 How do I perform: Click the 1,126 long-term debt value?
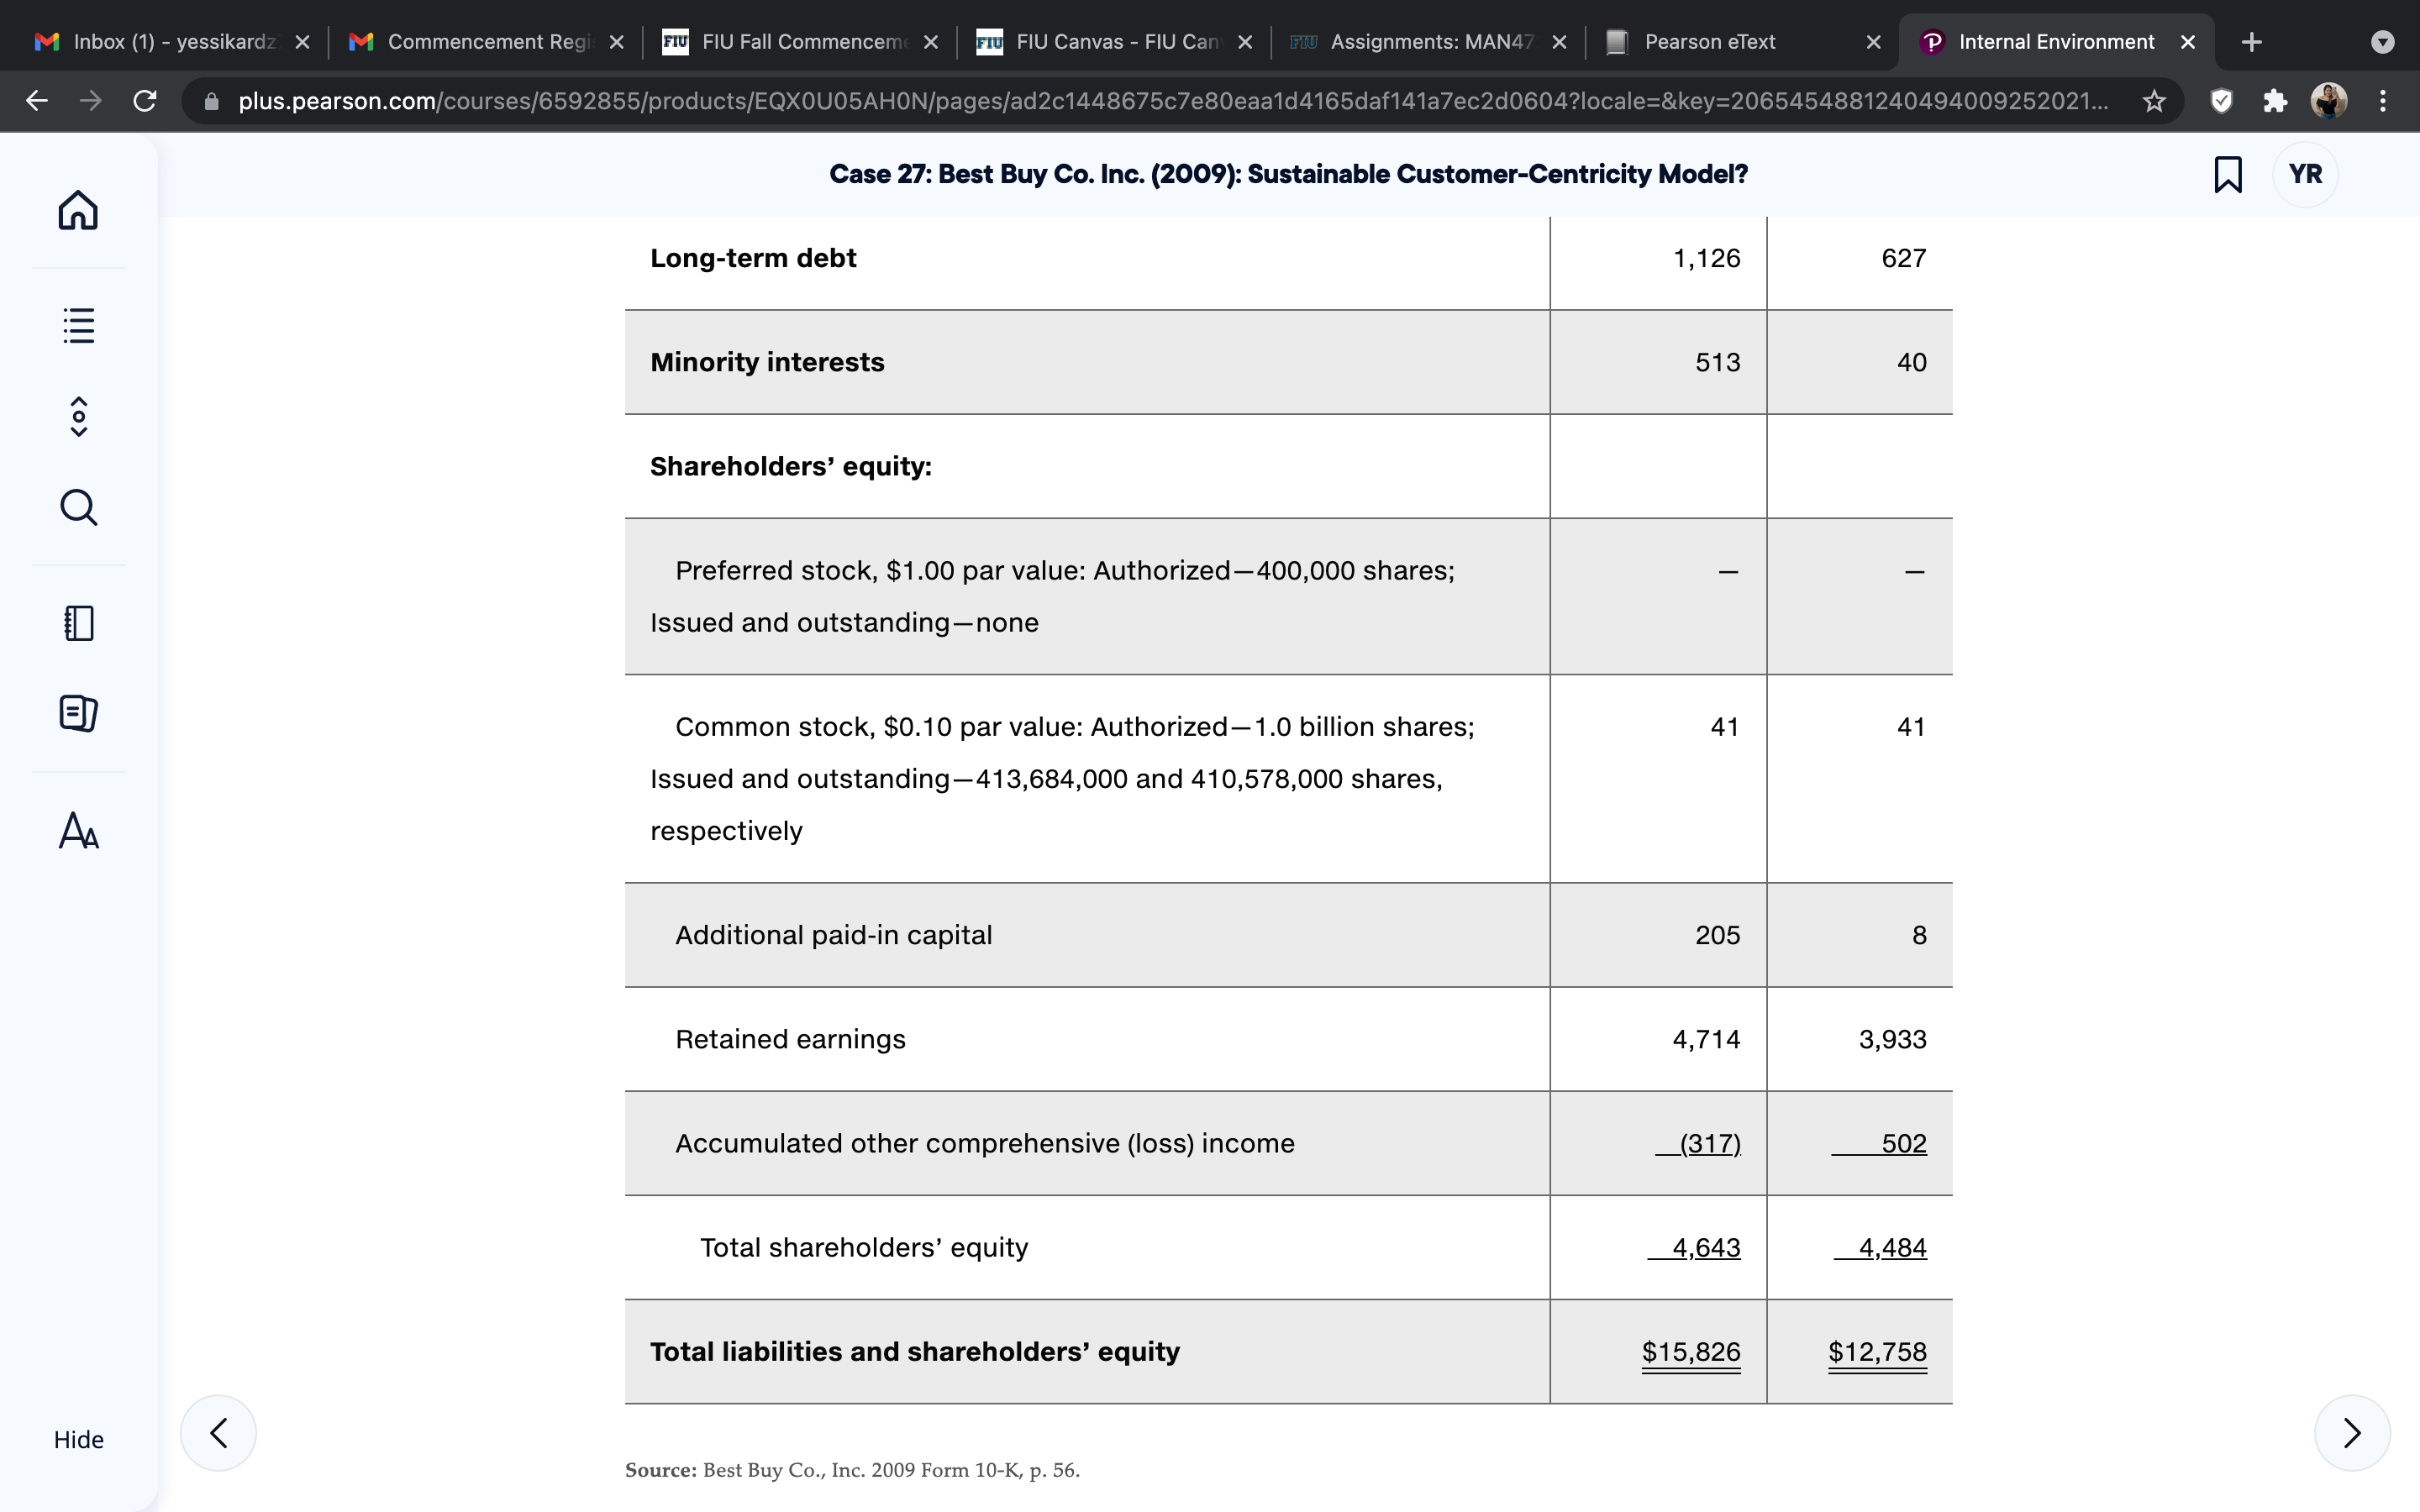pyautogui.click(x=1706, y=258)
